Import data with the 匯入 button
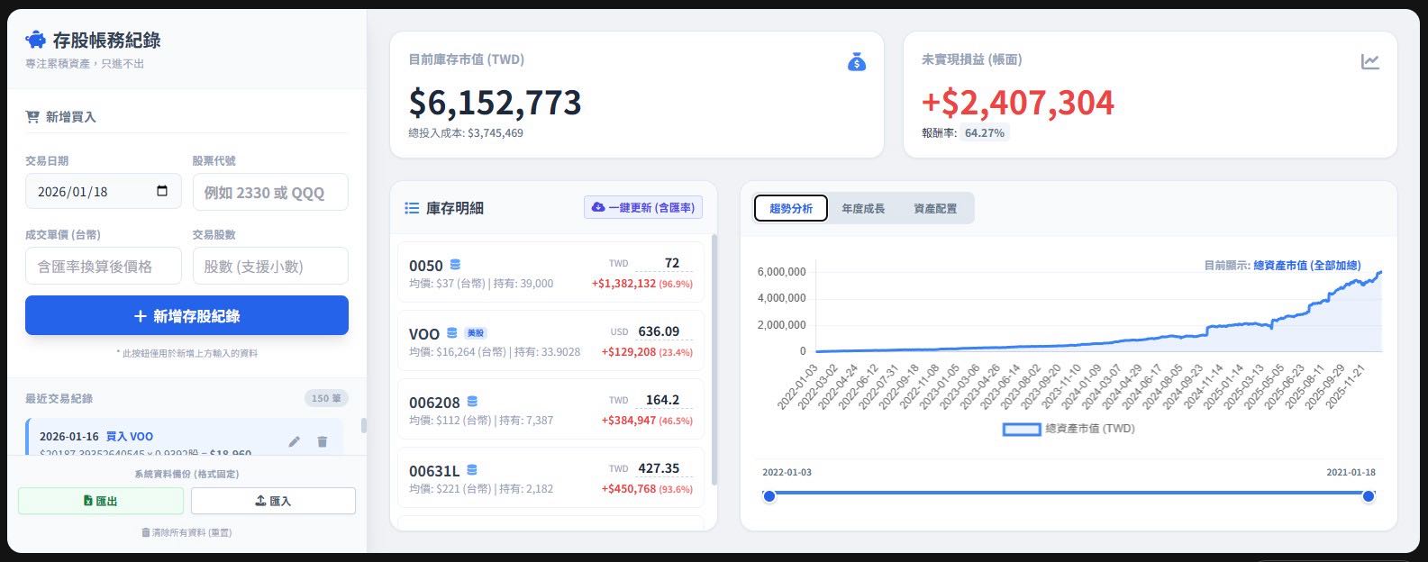Viewport: 1428px width, 562px height. pos(273,501)
